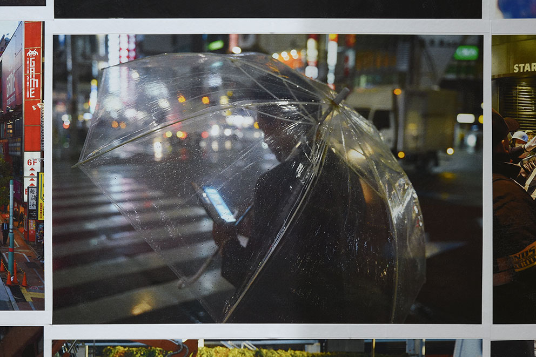Viewport: 536px width, 357px height.
Task: Click the '6F' floor sign
Action: pyautogui.click(x=32, y=163)
